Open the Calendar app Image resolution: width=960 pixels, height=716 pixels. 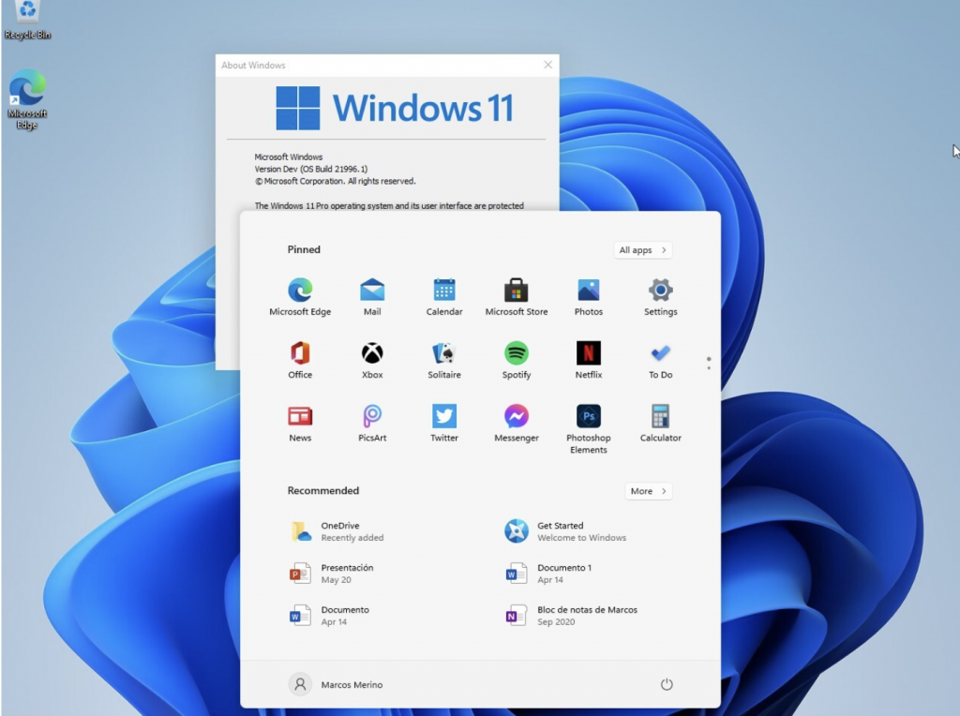point(444,297)
